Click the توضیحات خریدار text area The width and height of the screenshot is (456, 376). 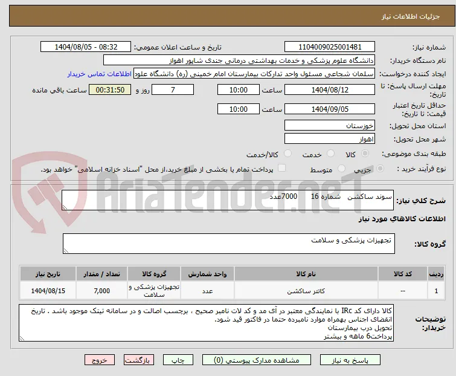[206, 323]
